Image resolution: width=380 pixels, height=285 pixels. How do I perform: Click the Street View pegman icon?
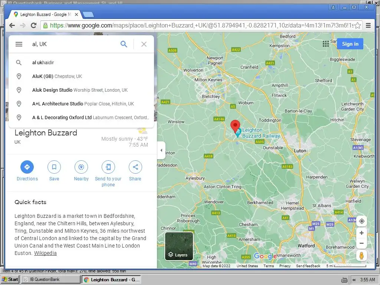(361, 256)
